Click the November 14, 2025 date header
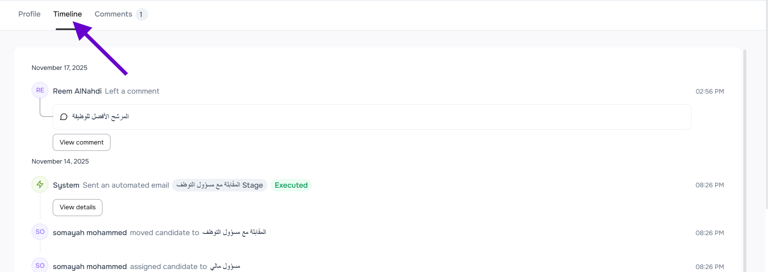This screenshot has width=768, height=272. point(60,161)
